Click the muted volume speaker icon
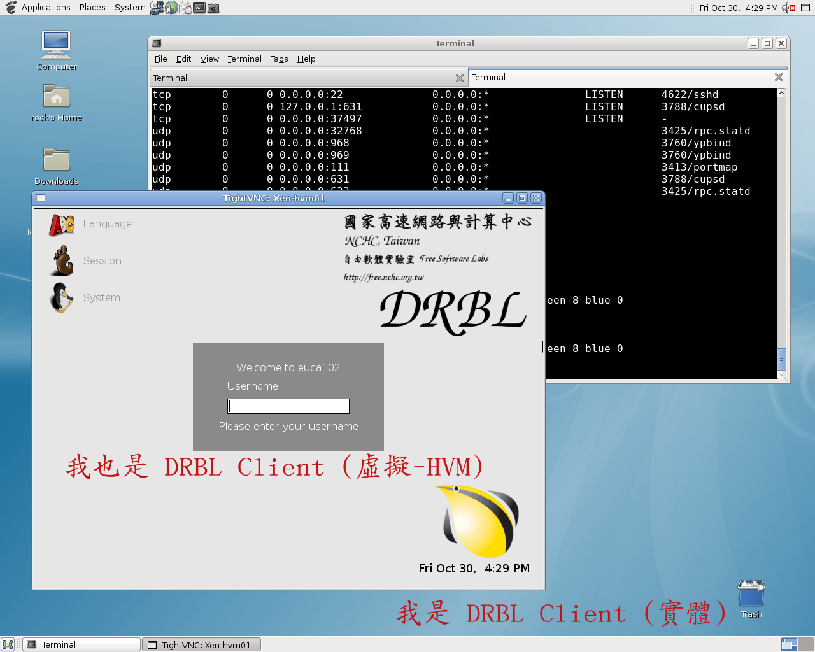Screen dimensions: 815x652 tap(789, 8)
